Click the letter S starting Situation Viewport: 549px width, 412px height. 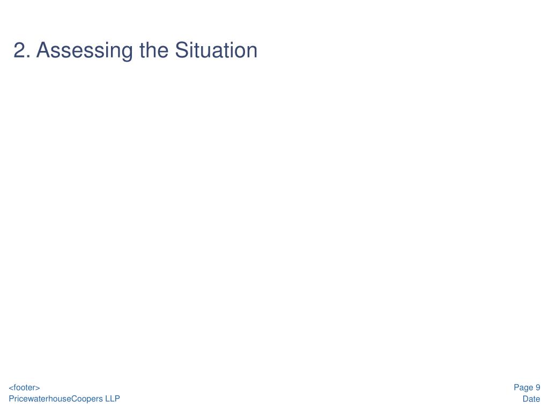pos(182,50)
